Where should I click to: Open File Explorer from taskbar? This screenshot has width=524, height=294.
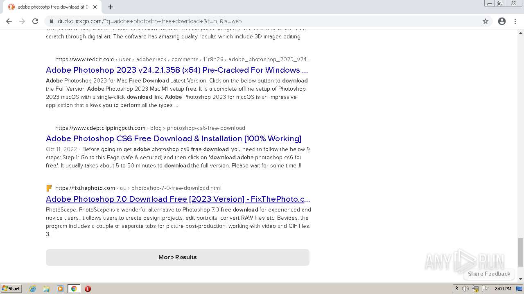(x=46, y=289)
